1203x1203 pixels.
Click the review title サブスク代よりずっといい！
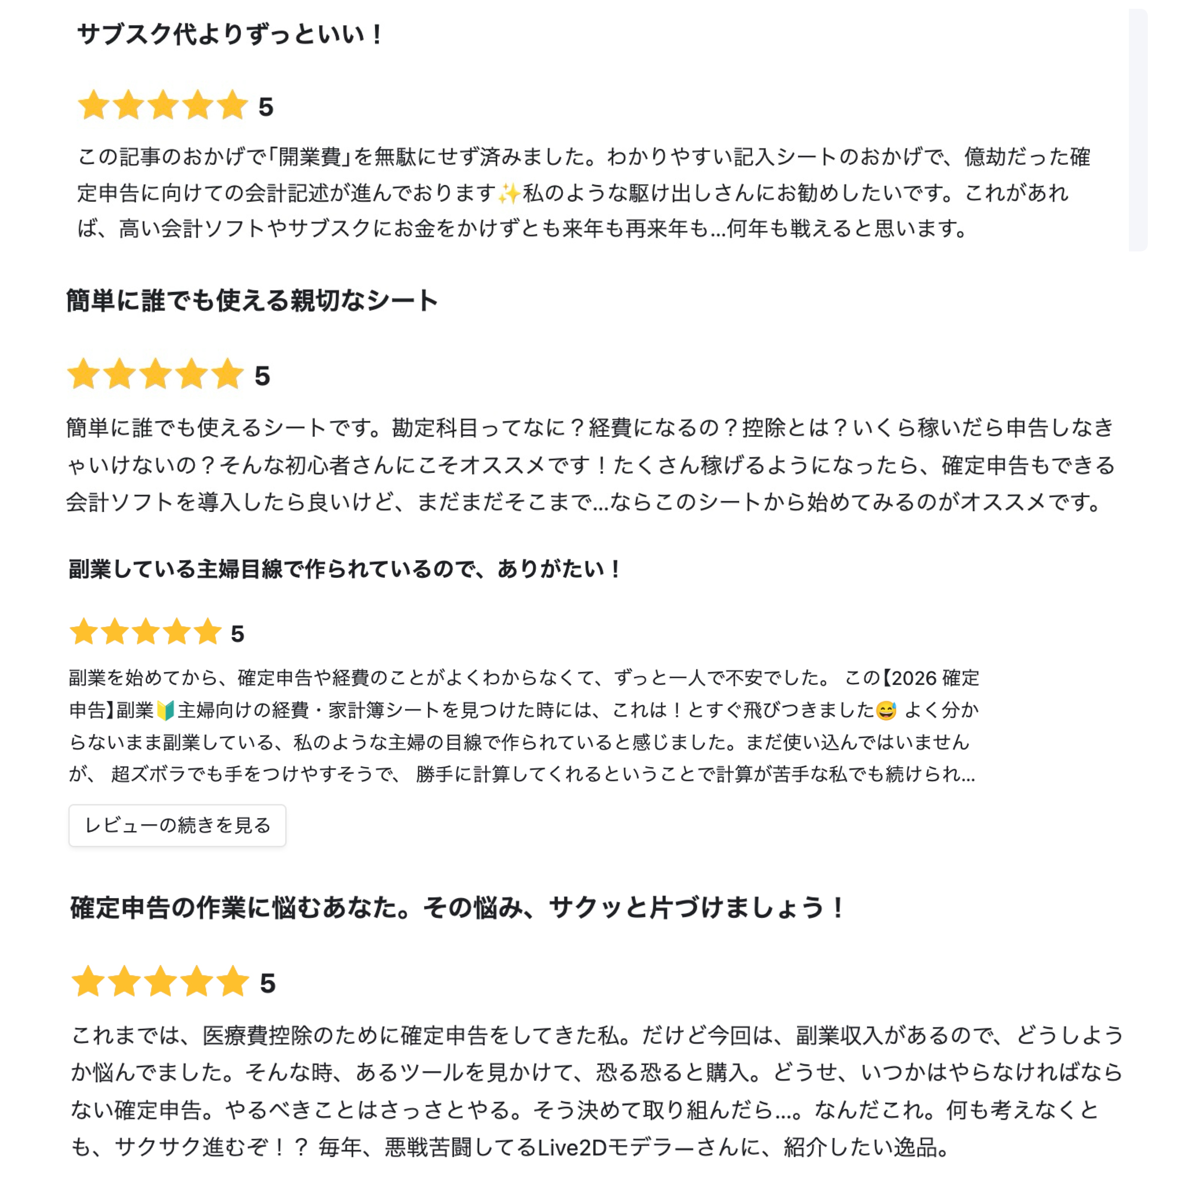coord(229,34)
